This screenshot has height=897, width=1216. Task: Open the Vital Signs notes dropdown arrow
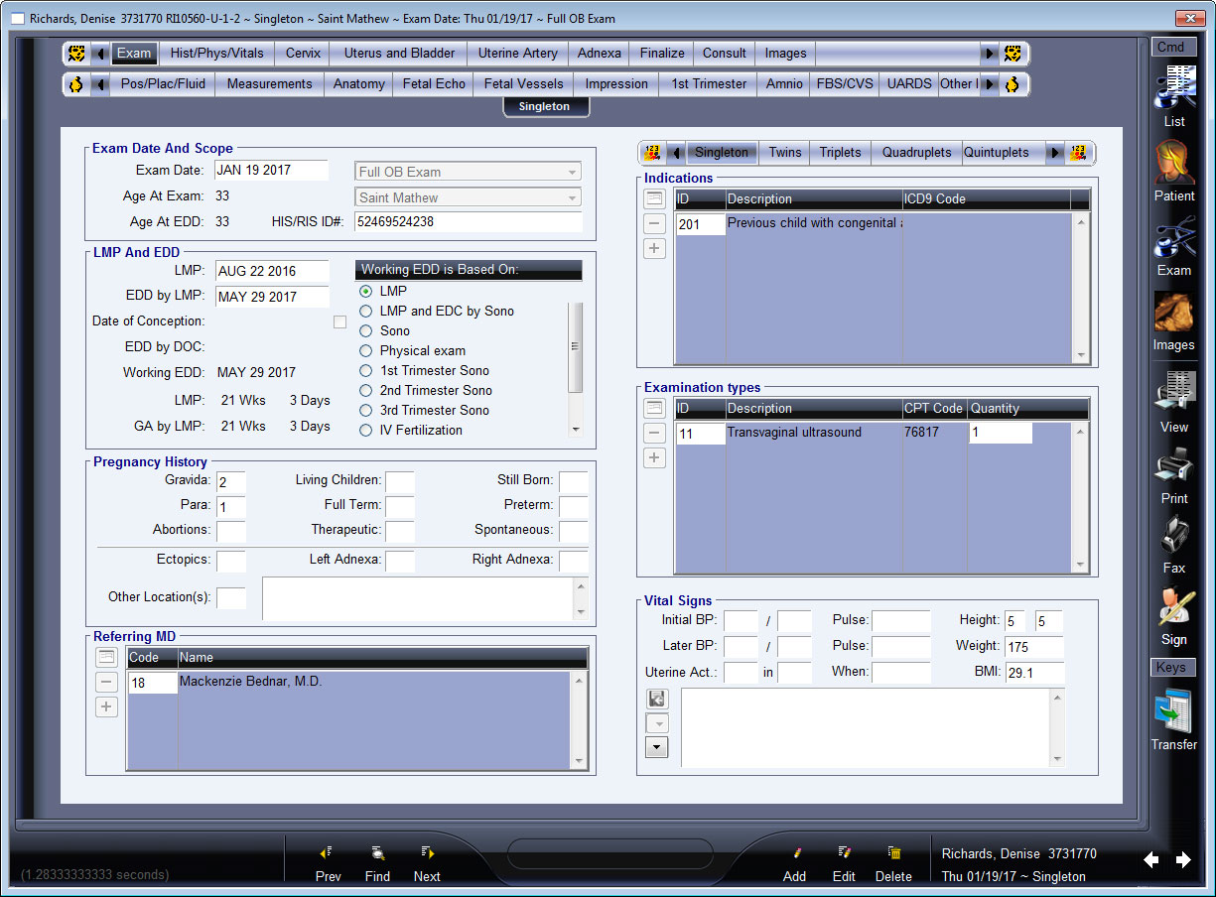(656, 747)
